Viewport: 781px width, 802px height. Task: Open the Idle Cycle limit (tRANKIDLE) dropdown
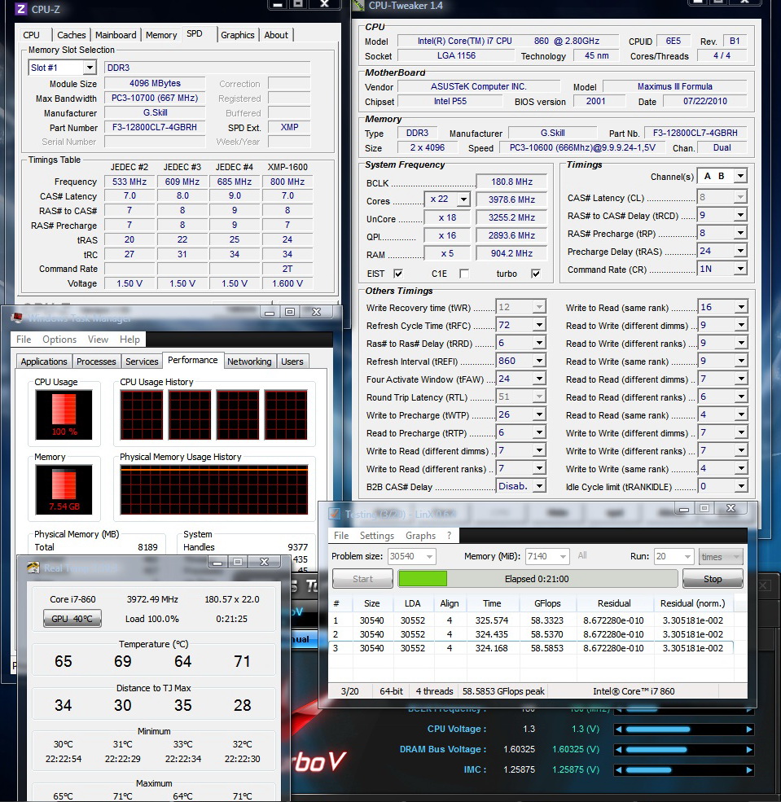point(740,486)
